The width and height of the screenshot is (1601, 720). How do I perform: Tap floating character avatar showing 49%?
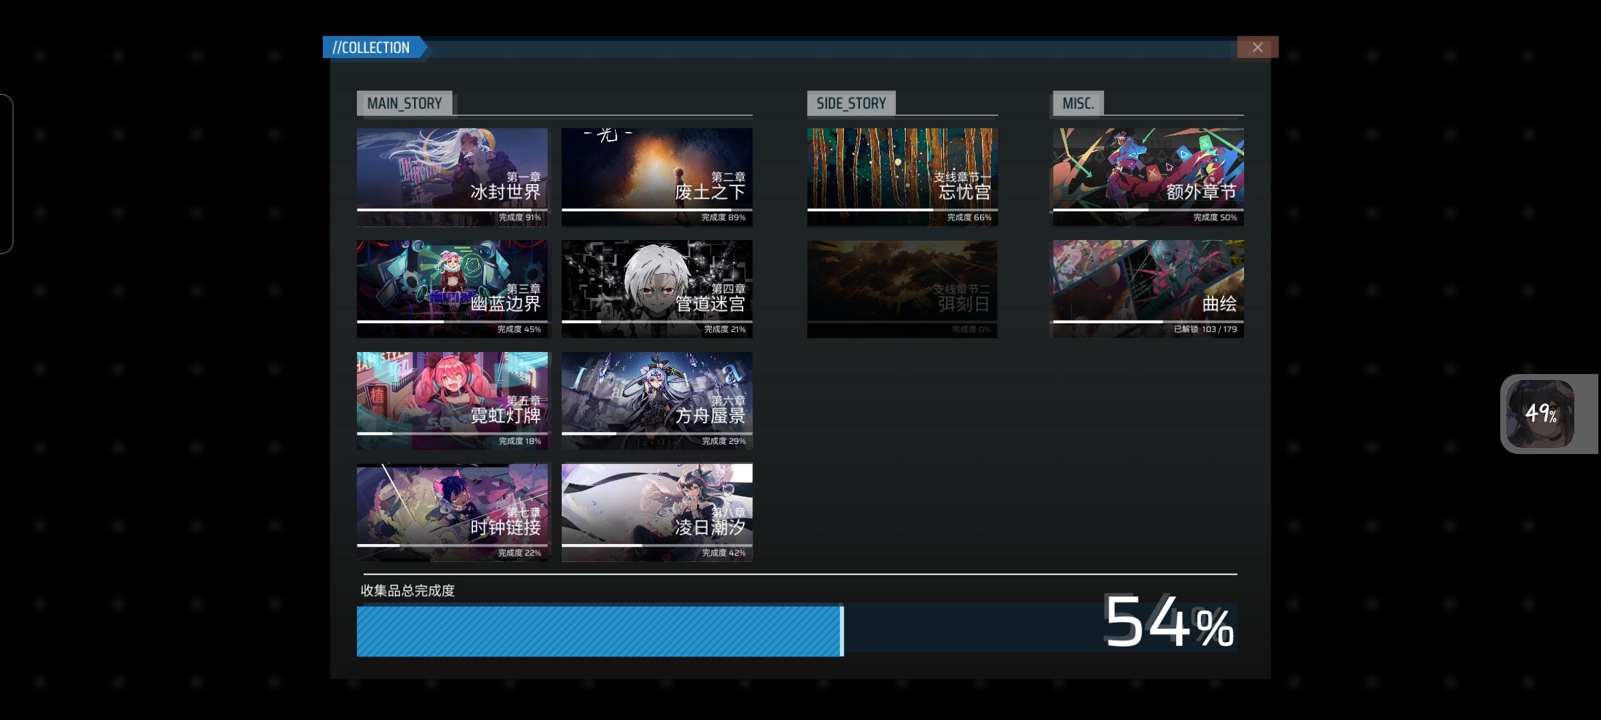[x=1540, y=413]
